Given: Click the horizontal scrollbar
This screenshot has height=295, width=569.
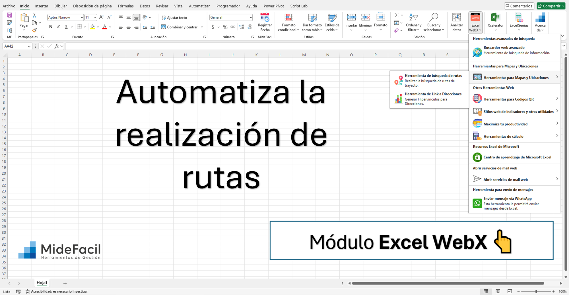Looking at the screenshot, I should click(x=448, y=283).
